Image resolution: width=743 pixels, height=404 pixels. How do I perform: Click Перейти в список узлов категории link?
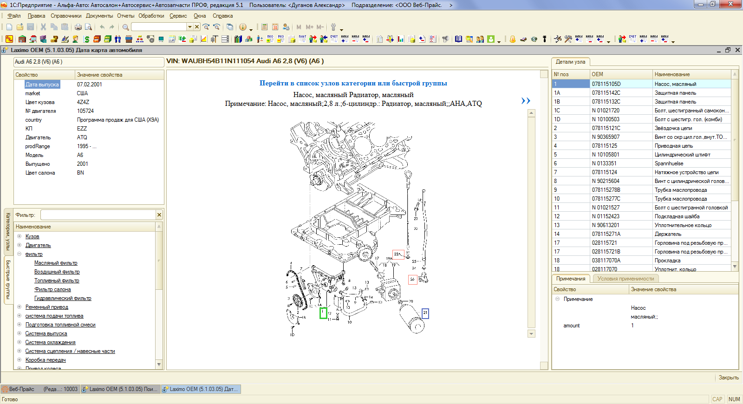coord(353,83)
